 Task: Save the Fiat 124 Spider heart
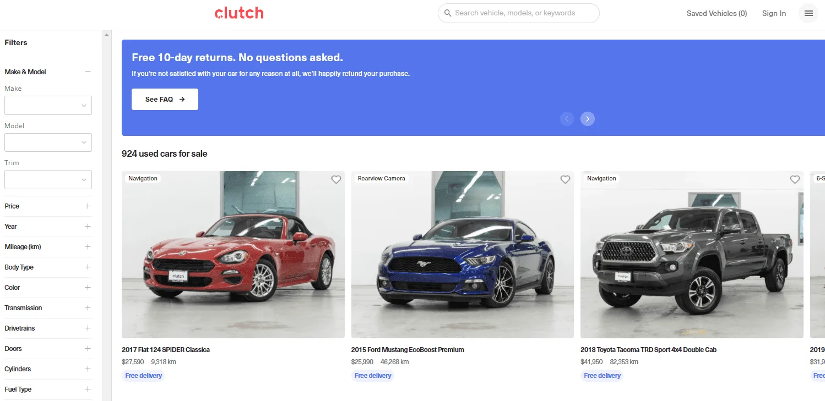[x=336, y=179]
